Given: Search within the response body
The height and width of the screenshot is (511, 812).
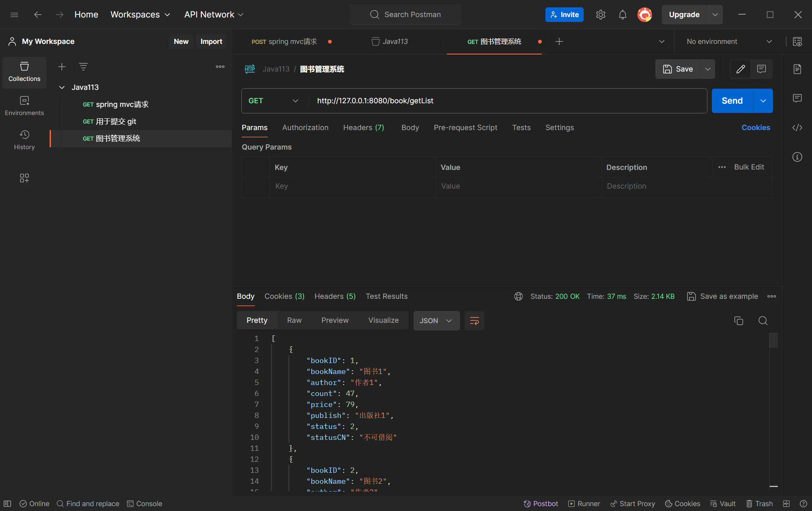Looking at the screenshot, I should tap(763, 321).
